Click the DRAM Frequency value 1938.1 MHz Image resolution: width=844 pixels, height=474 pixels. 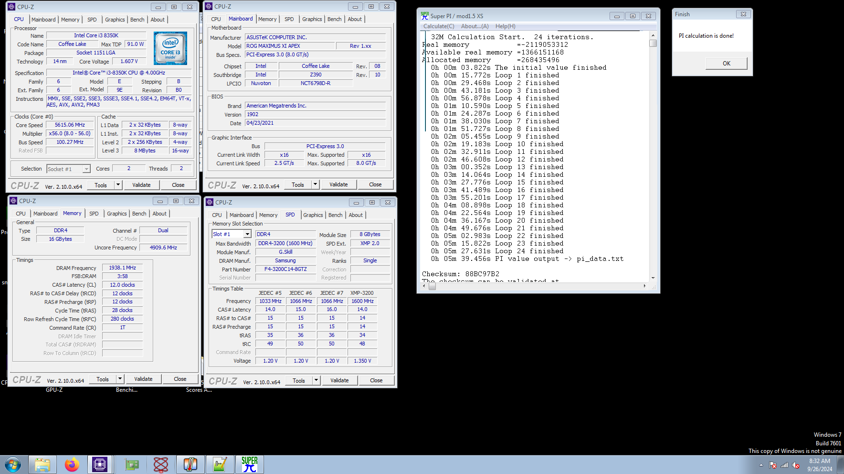click(x=122, y=268)
